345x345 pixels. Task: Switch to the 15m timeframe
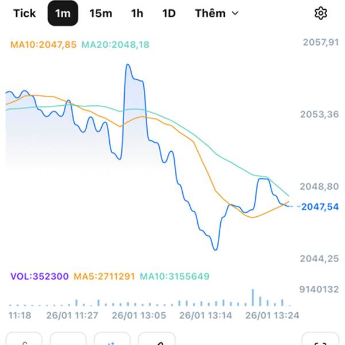click(x=101, y=13)
